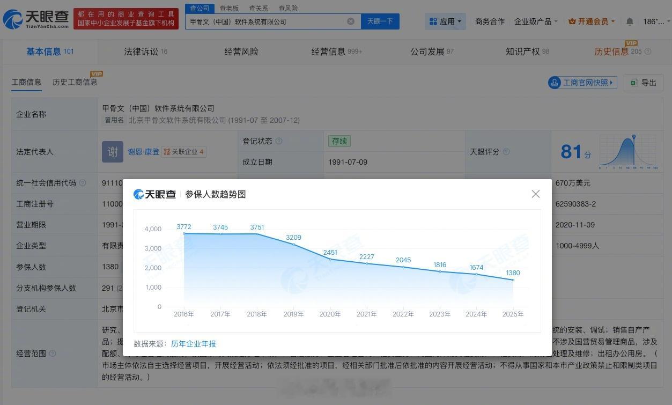Select the 工商信息 sub-tab

[x=26, y=82]
